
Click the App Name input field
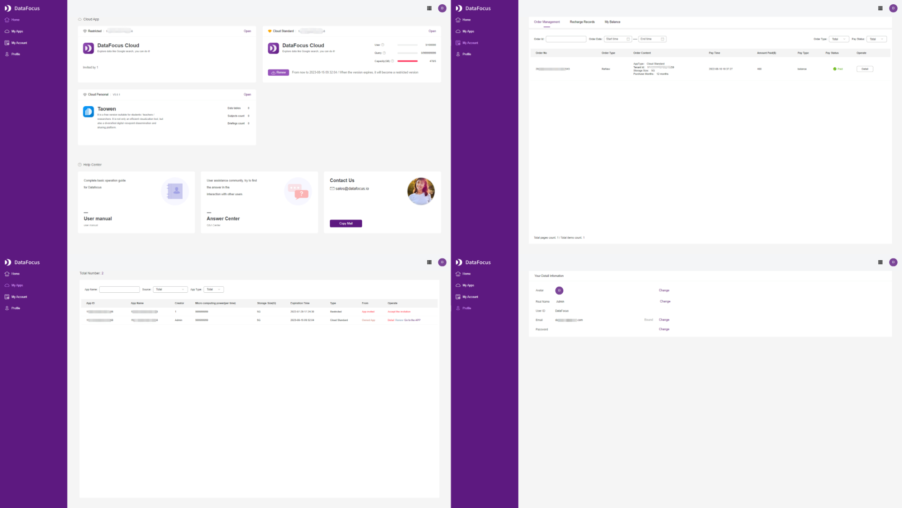[x=119, y=289]
